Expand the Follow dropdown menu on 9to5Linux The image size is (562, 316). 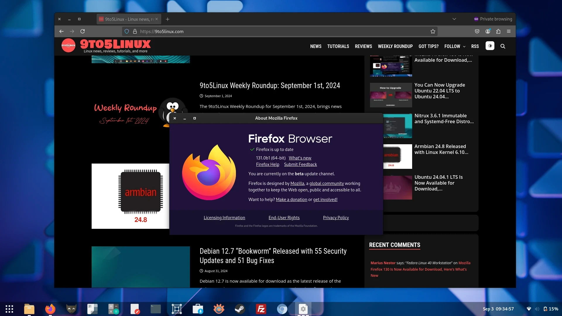coord(455,46)
